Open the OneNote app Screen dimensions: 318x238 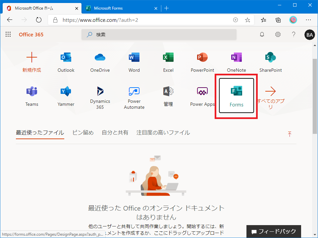pos(236,62)
